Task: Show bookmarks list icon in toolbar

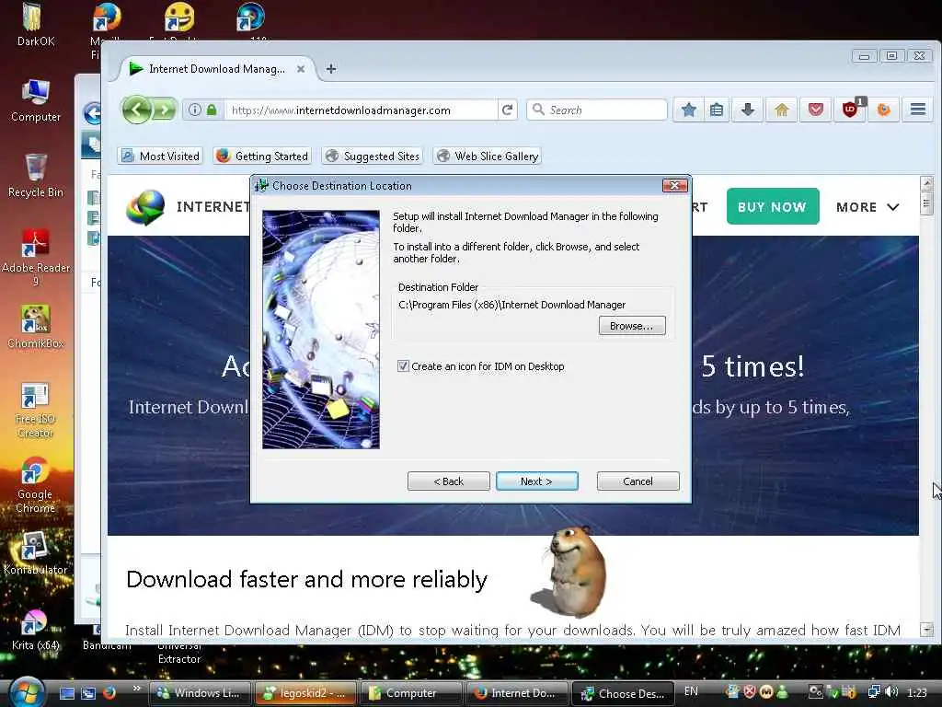Action: pos(716,110)
